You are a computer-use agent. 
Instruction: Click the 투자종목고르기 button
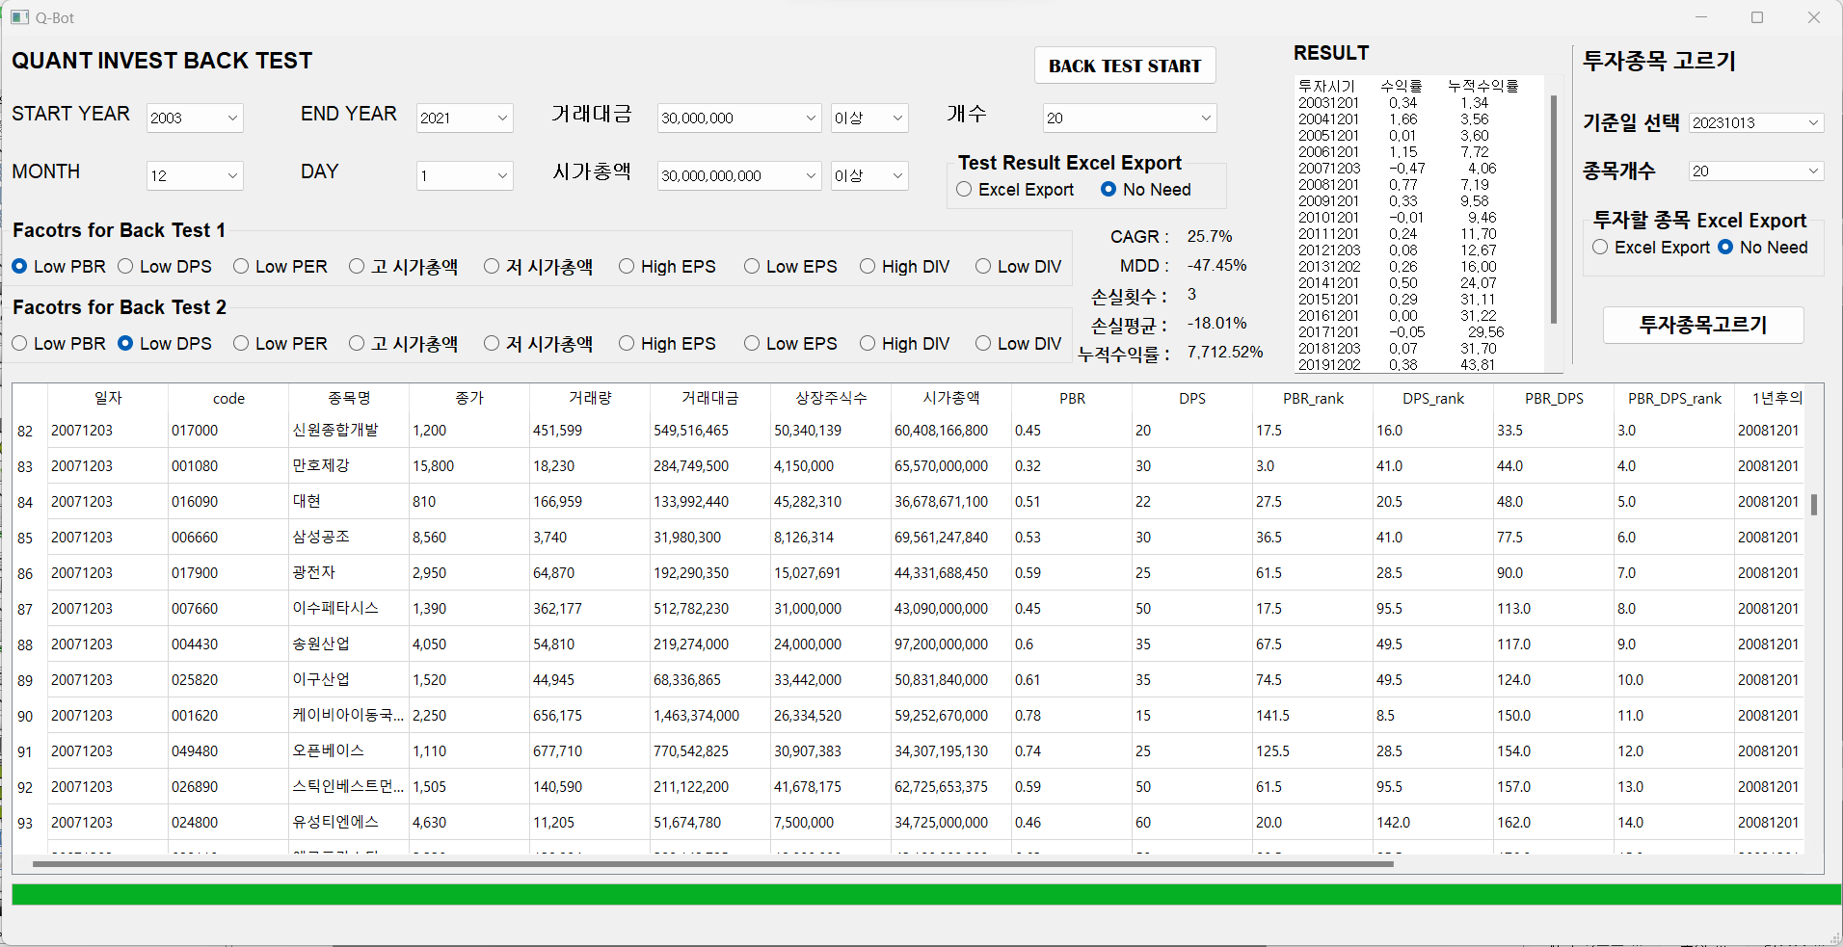1703,325
